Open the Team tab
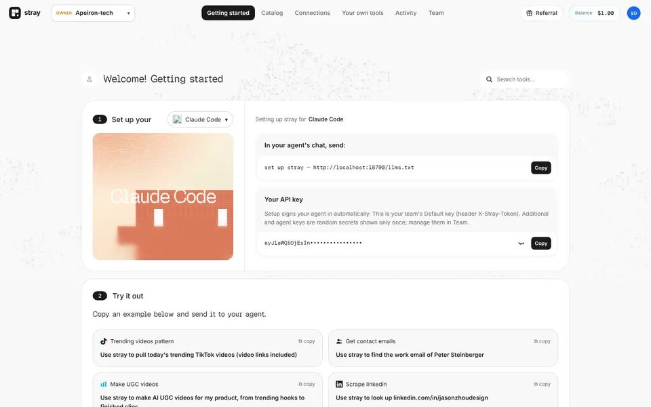Viewport: 651px width, 407px height. click(436, 13)
